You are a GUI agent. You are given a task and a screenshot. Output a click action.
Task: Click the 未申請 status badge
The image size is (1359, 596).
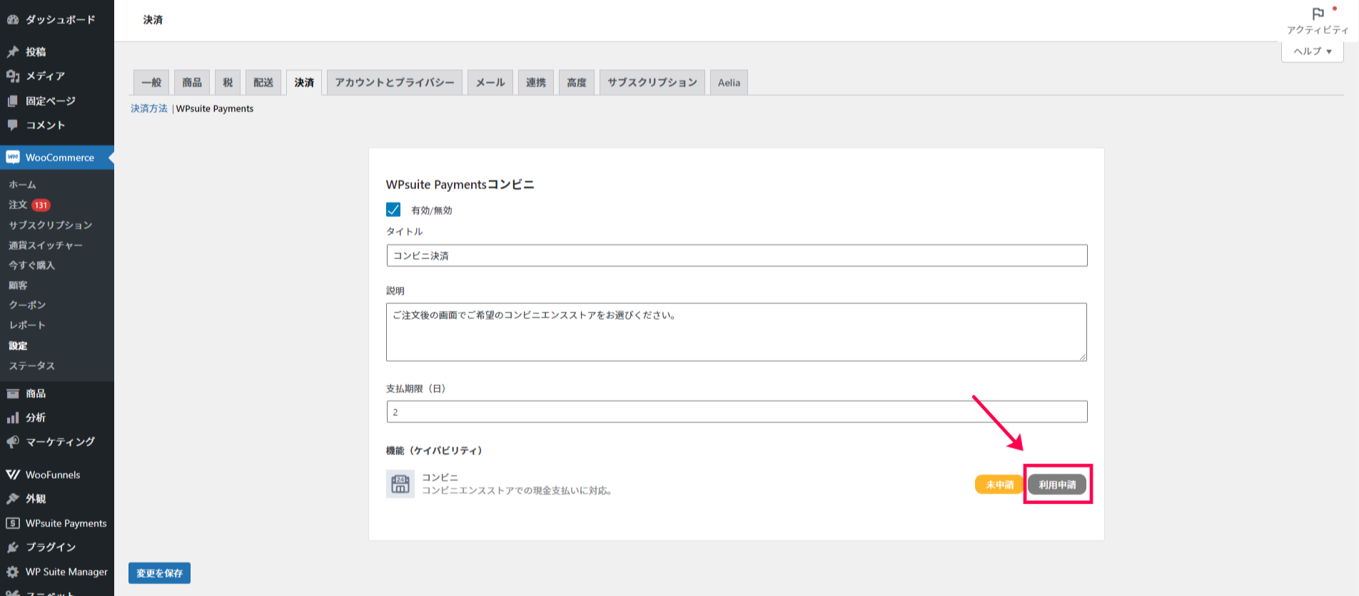click(x=1000, y=485)
